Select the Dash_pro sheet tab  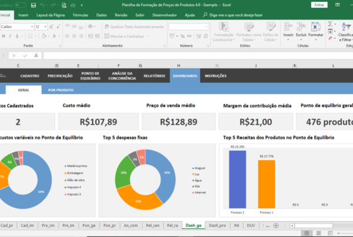tap(217, 225)
